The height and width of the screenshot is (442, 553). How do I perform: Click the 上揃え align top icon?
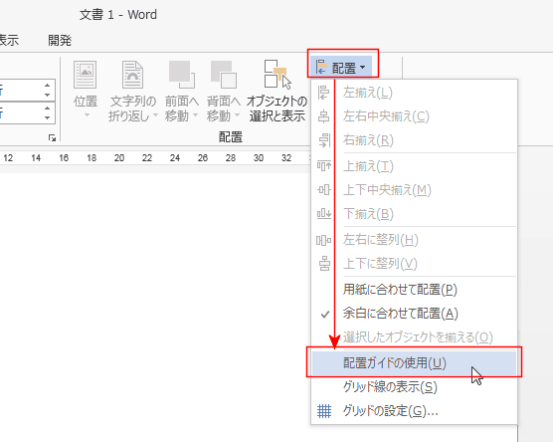[324, 165]
